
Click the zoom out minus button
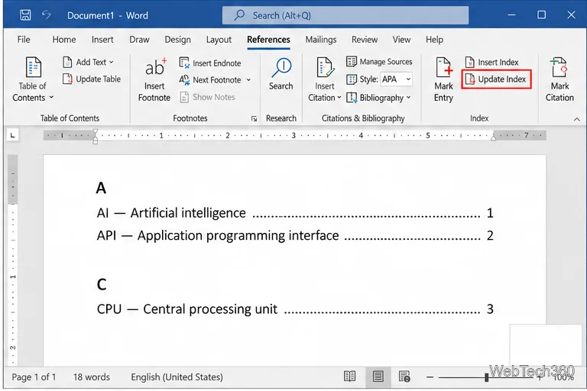(x=430, y=377)
